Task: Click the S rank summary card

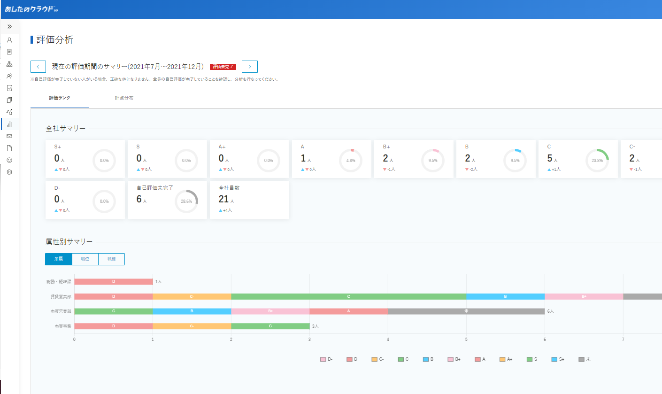Action: (x=167, y=159)
